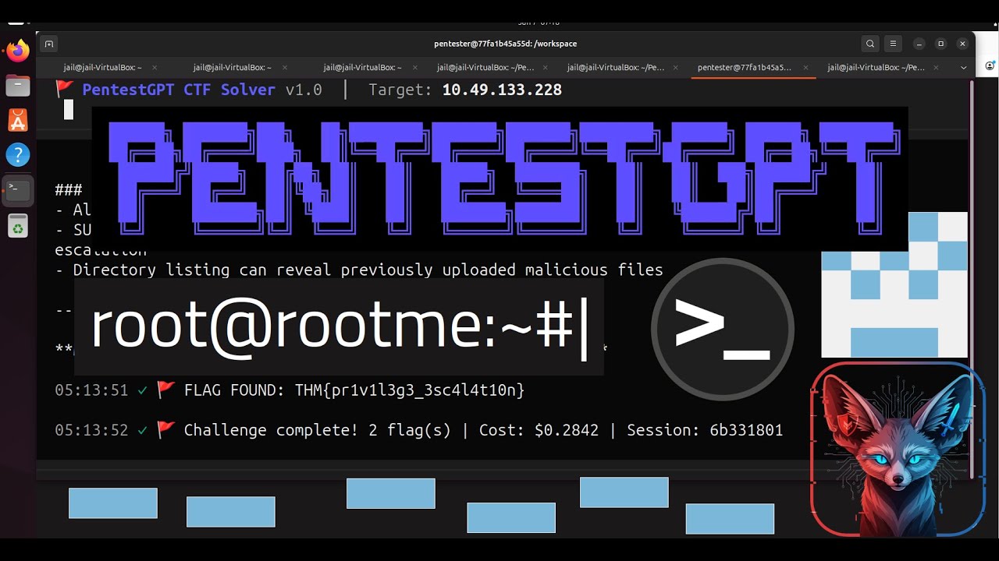The image size is (999, 561).
Task: Click the v1.0 version text
Action: pos(304,90)
